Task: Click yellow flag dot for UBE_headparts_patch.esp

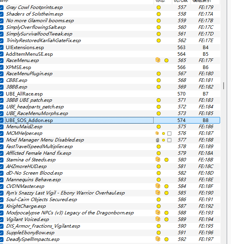Action: click(x=159, y=107)
